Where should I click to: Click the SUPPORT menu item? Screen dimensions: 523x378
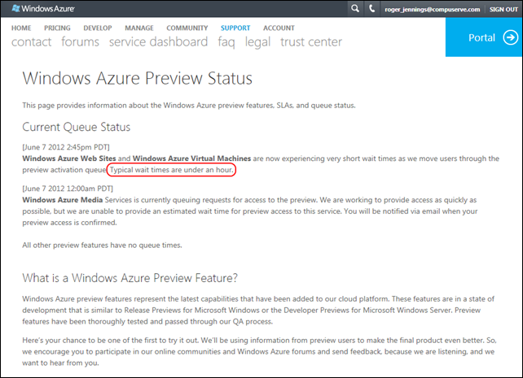[235, 28]
